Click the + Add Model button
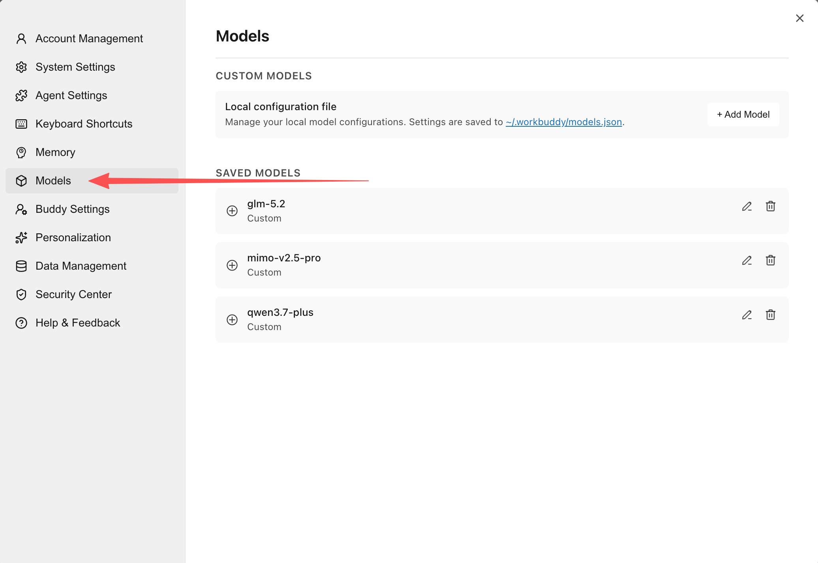The width and height of the screenshot is (818, 563). pos(743,114)
